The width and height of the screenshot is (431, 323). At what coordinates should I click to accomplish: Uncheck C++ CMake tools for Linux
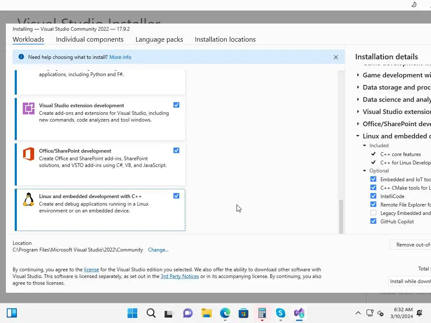click(373, 187)
